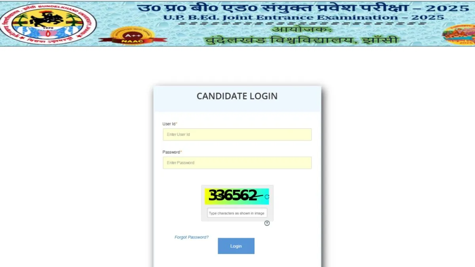This screenshot has height=267, width=475.
Task: Click the CANDIDATE LOGIN heading
Action: tap(237, 96)
